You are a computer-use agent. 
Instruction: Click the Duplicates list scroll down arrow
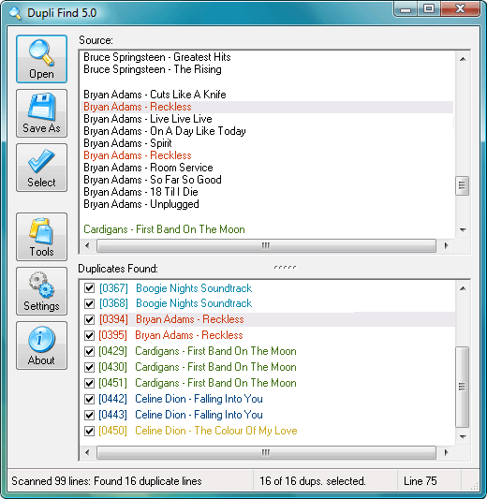[463, 437]
